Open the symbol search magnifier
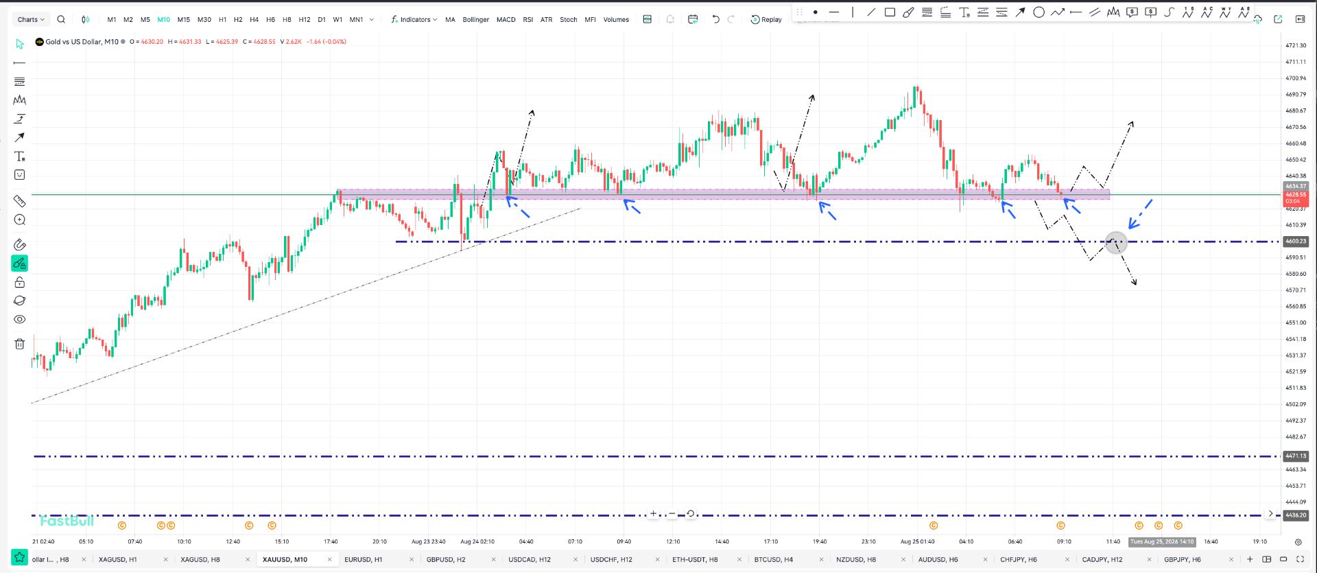This screenshot has width=1317, height=573. pyautogui.click(x=61, y=19)
